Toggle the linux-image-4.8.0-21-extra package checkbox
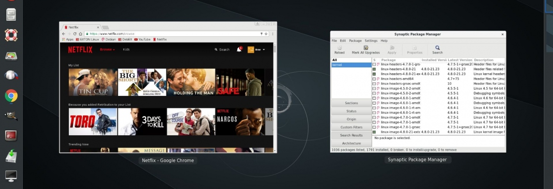 tap(374, 132)
